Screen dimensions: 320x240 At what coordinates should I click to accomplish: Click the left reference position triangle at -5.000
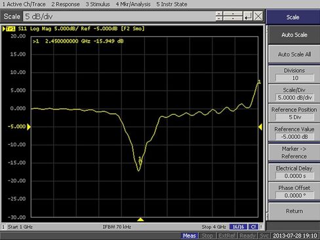(x=29, y=127)
